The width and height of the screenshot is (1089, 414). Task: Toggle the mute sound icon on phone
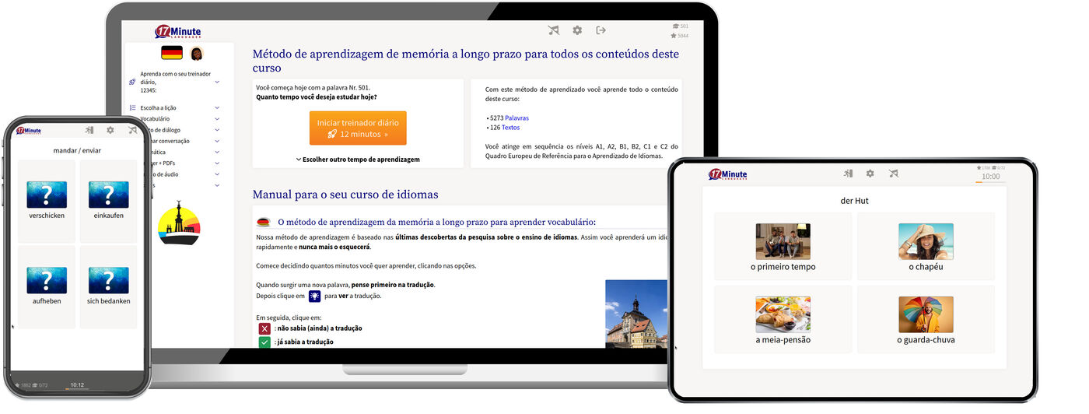pyautogui.click(x=132, y=131)
